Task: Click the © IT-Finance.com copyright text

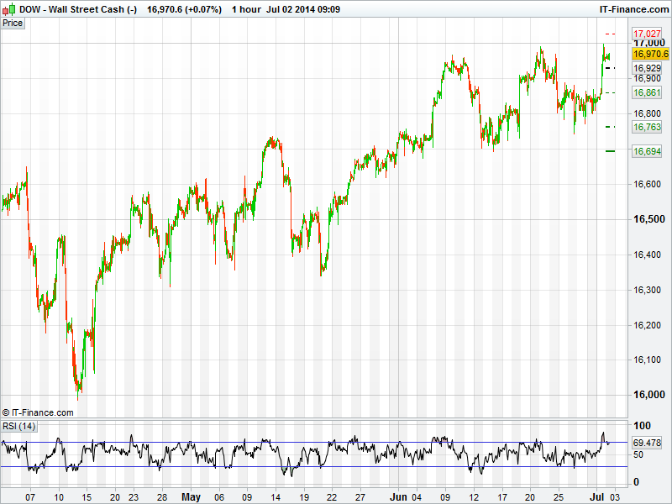Action: (38, 412)
